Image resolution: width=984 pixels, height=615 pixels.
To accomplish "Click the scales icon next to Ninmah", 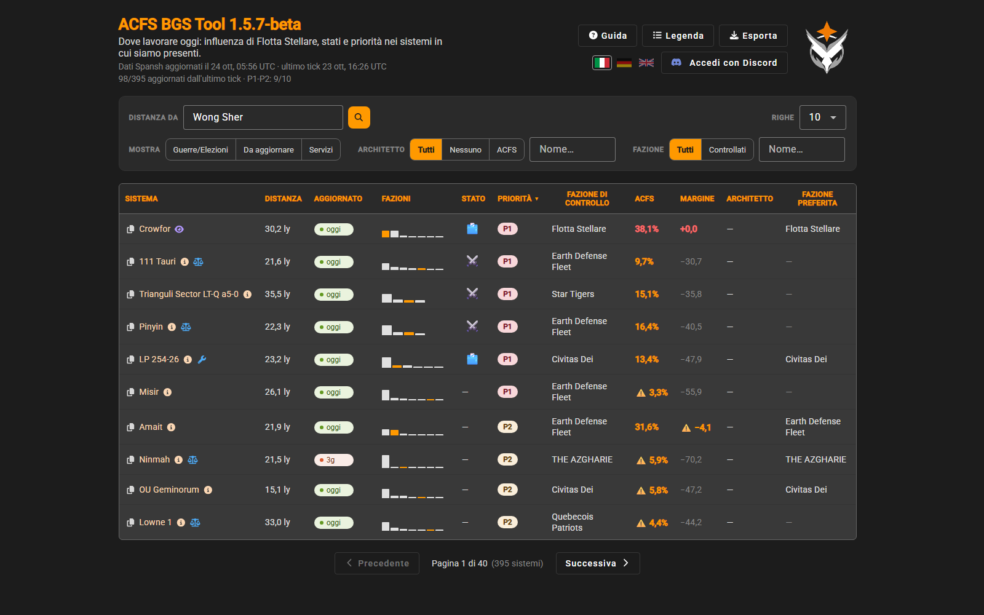I will tap(192, 460).
